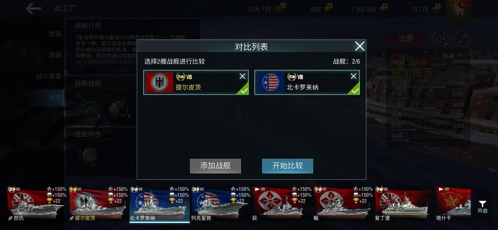The width and height of the screenshot is (498, 230).
Task: Tap the ship filter funnel icon
Action: 482,207
